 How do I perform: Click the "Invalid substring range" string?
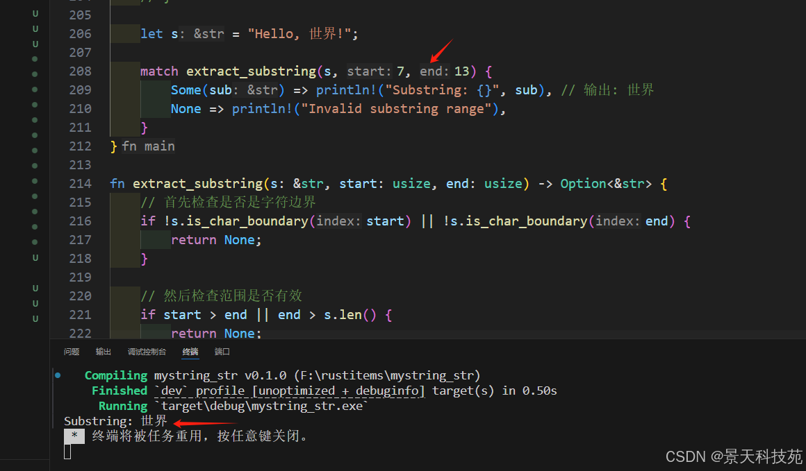click(396, 109)
